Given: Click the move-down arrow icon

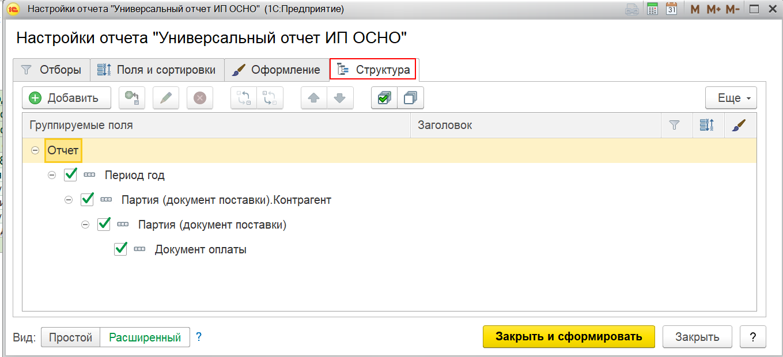Looking at the screenshot, I should click(x=340, y=98).
